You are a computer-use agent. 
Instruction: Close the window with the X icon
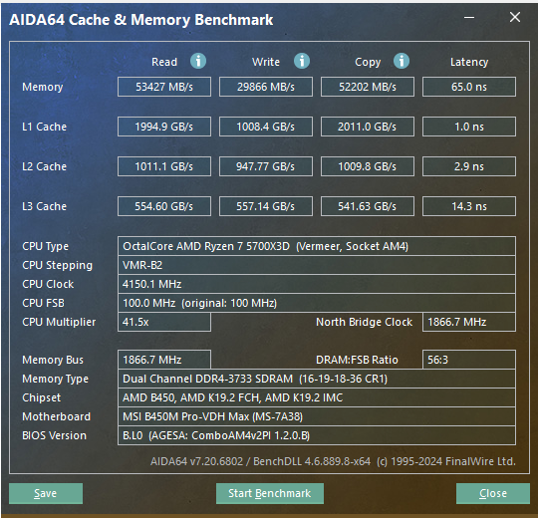tap(515, 17)
